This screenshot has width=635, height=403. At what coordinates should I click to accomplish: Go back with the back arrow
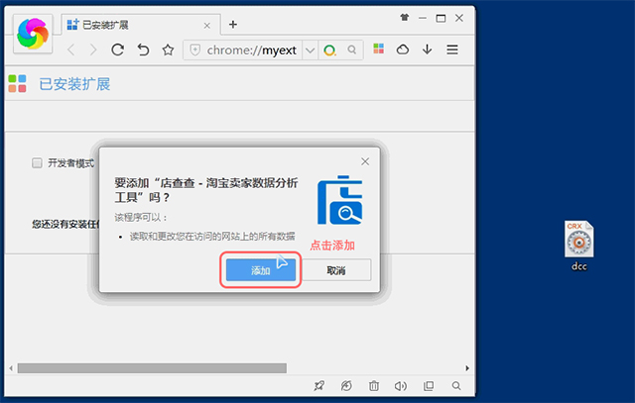click(x=71, y=50)
